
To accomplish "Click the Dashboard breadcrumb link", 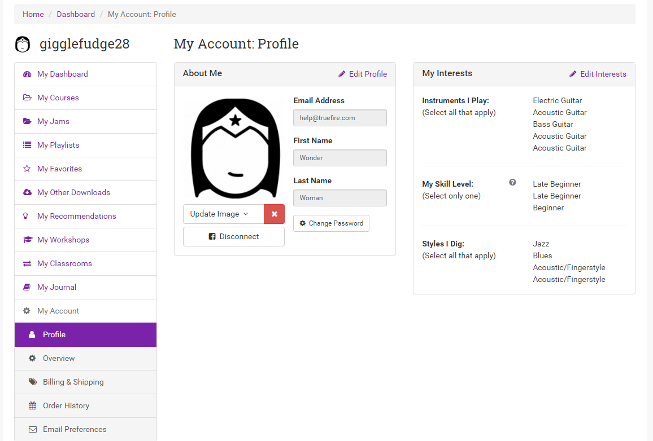I will (x=76, y=14).
